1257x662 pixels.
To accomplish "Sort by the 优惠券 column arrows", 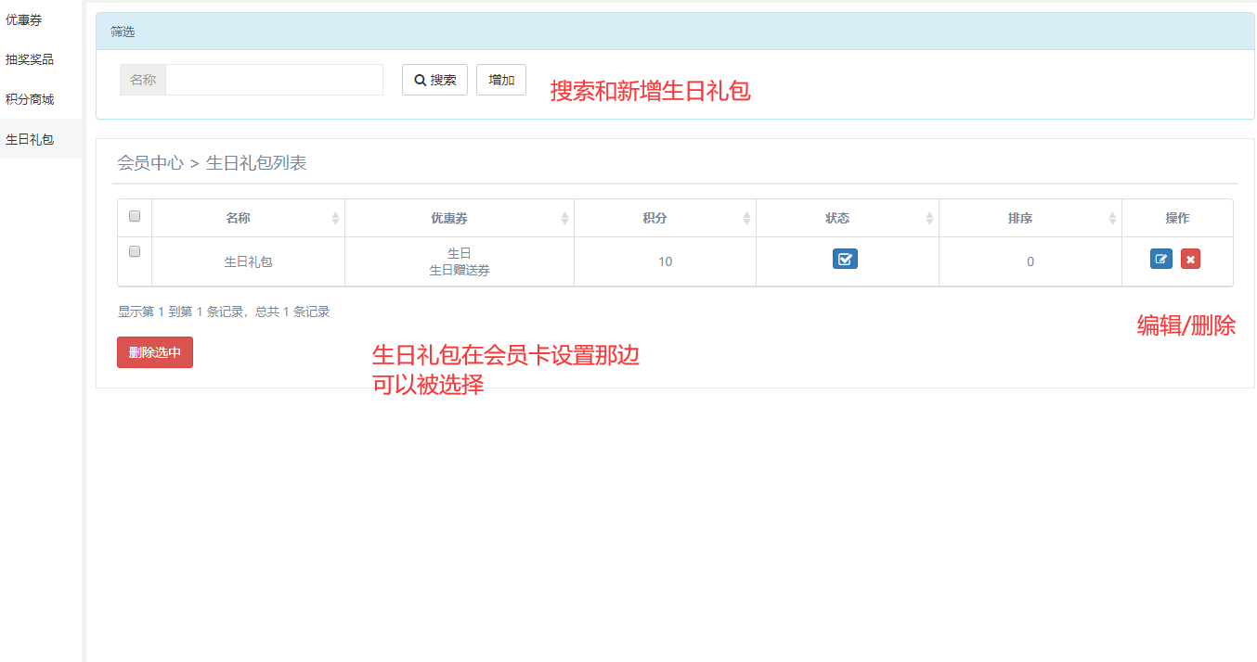I will [x=564, y=219].
